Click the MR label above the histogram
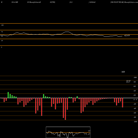Viewport: 138px width, 138px height. (123, 72)
